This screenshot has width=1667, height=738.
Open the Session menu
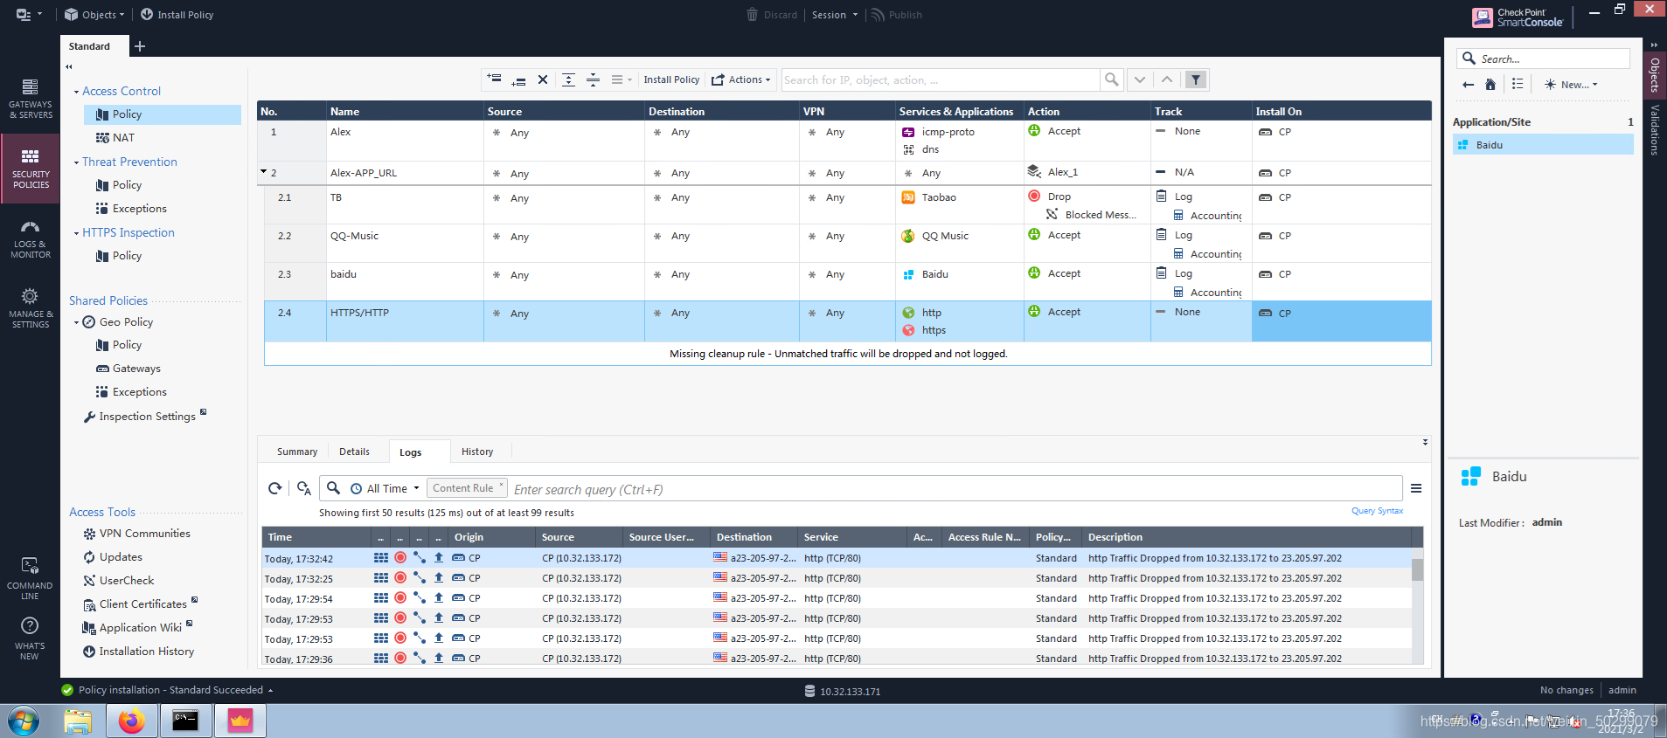pos(835,15)
